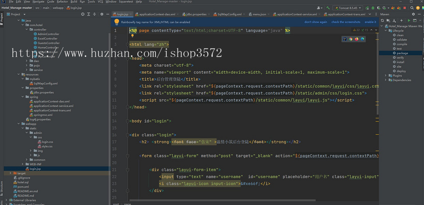Viewport: 424px width, 205px height.
Task: Switch to applicationContext-dao.xml editor tab
Action: tap(157, 14)
